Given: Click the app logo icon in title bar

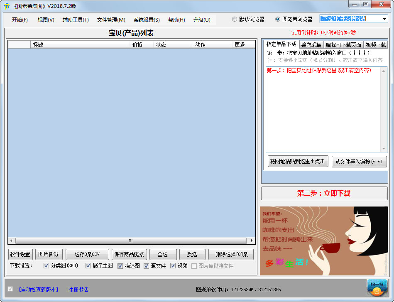Looking at the screenshot, I should tap(7, 6).
